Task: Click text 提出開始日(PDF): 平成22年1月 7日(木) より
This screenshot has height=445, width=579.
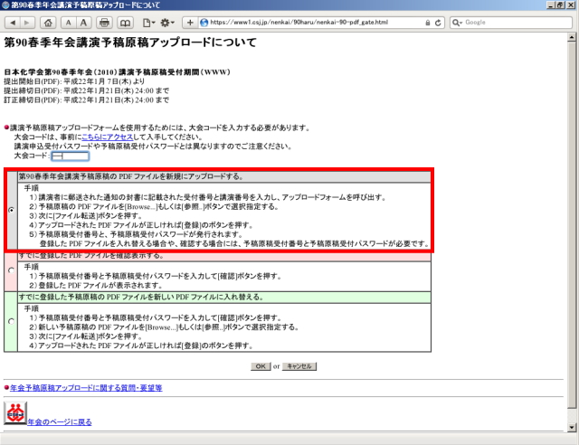Action: (74, 81)
